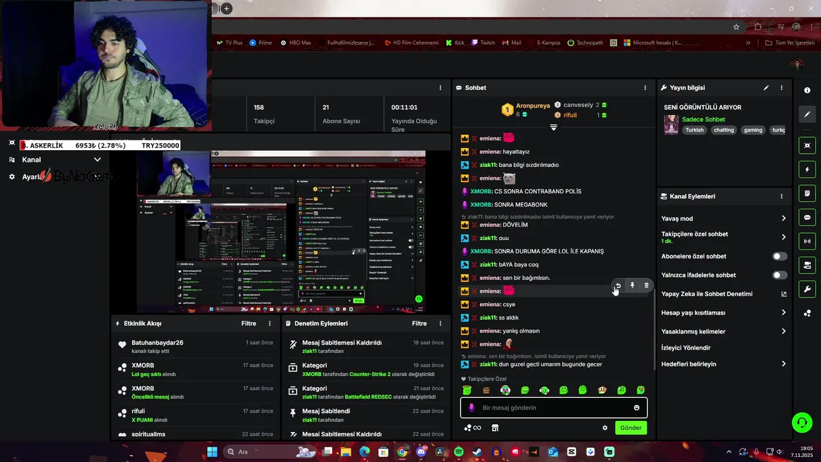The image size is (821, 462).
Task: Toggle the channel actions camera icon in the right sidebar
Action: [x=807, y=265]
